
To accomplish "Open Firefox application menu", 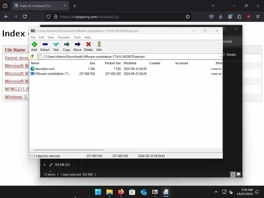I will click(258, 16).
